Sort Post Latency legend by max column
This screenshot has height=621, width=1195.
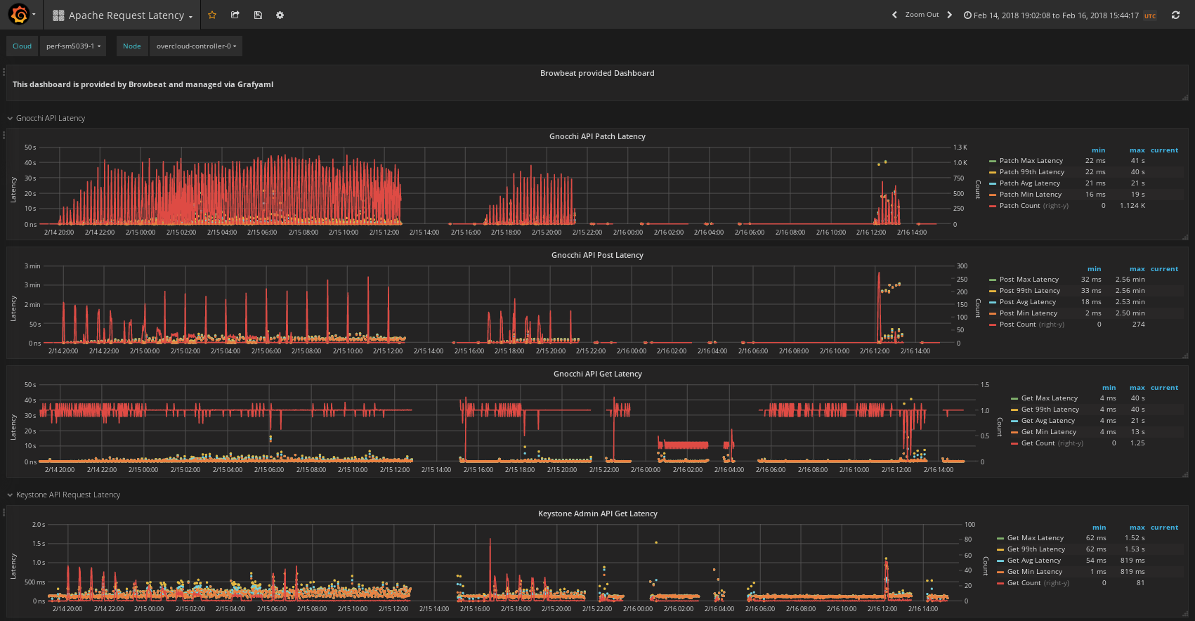click(1137, 269)
